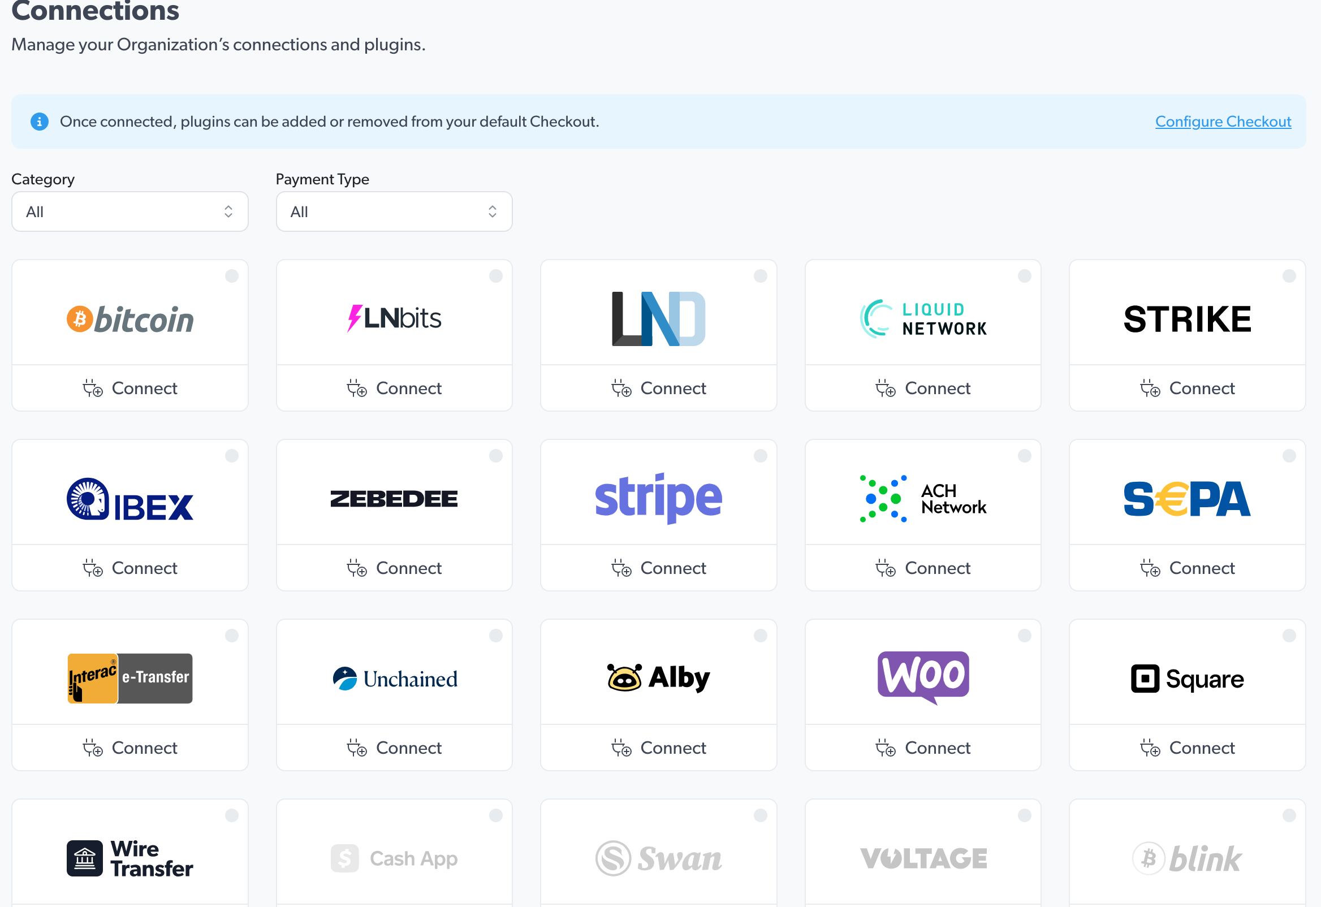
Task: Click the status dot on the Strike card
Action: click(1289, 276)
